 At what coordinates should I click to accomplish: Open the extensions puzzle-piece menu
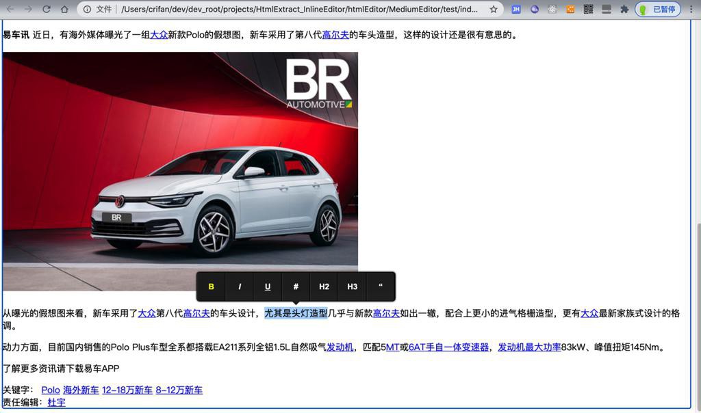pyautogui.click(x=624, y=9)
